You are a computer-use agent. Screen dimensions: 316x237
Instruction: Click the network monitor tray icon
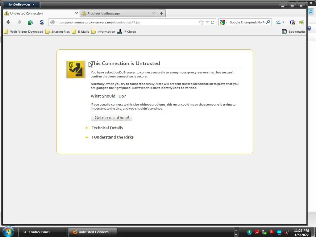pyautogui.click(x=279, y=232)
